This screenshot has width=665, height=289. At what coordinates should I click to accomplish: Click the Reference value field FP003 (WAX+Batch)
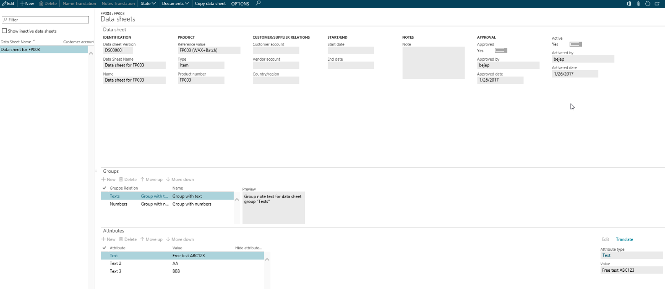coord(209,51)
